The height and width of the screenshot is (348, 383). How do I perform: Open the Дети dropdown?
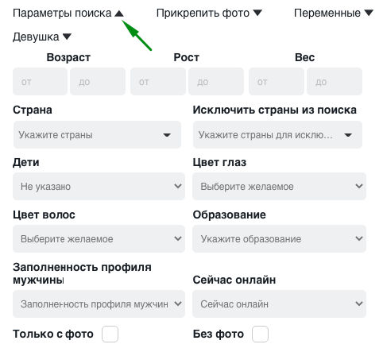[x=99, y=187]
